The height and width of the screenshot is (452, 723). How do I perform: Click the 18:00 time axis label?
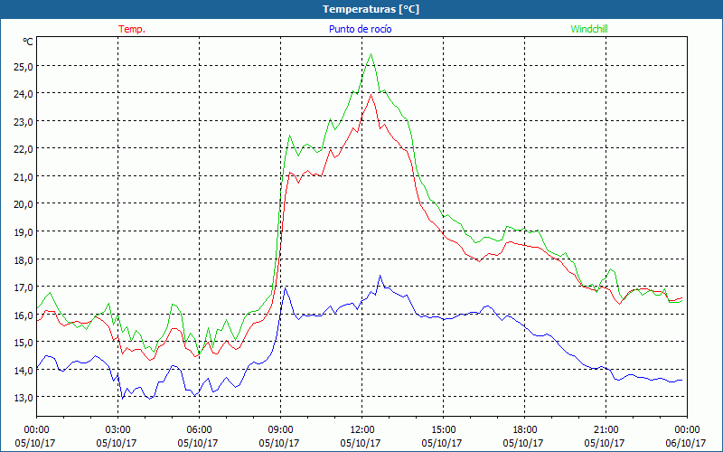click(x=525, y=430)
